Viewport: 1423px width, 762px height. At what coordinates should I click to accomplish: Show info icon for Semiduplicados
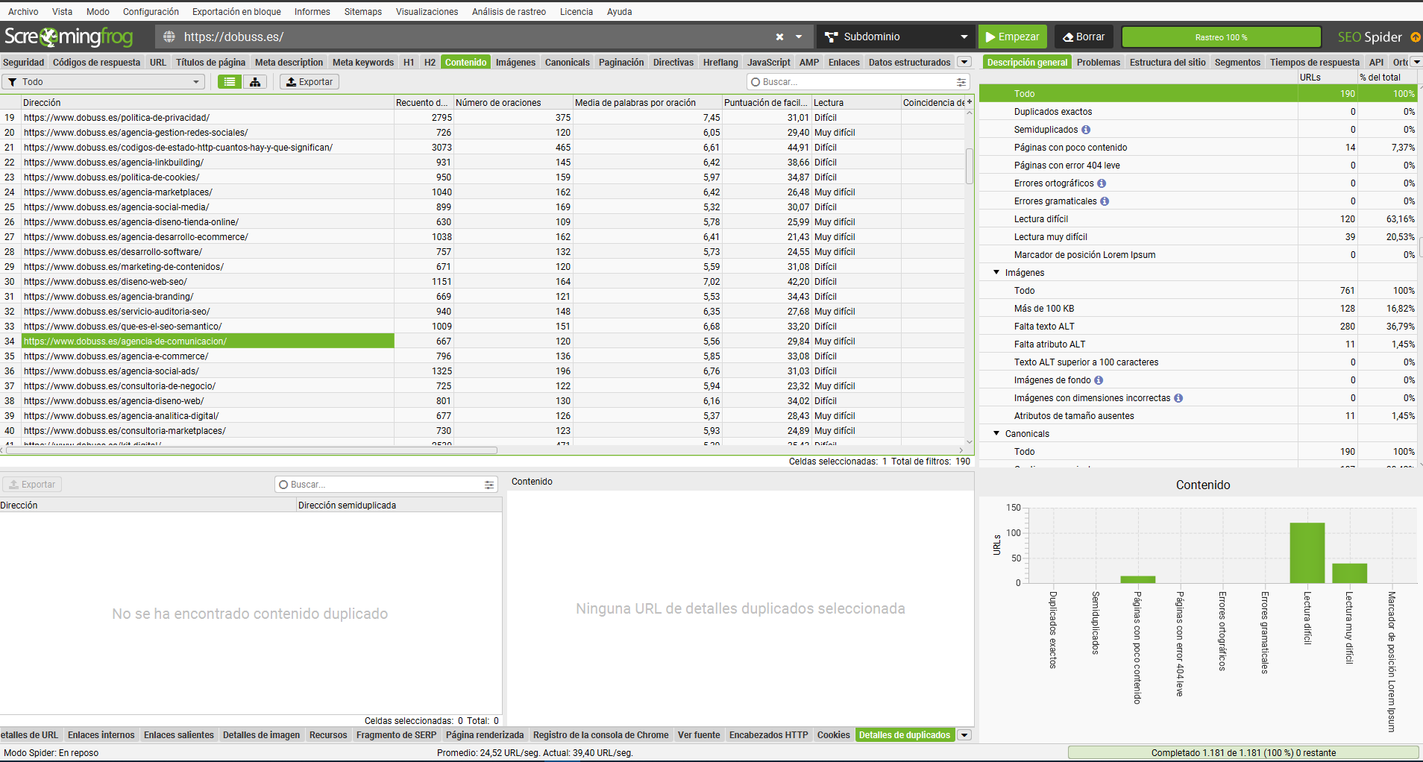(x=1086, y=130)
